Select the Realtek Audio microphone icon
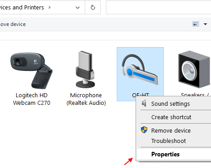 click(x=85, y=69)
